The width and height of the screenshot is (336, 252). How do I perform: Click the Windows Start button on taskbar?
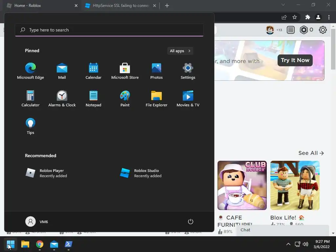pyautogui.click(x=10, y=244)
